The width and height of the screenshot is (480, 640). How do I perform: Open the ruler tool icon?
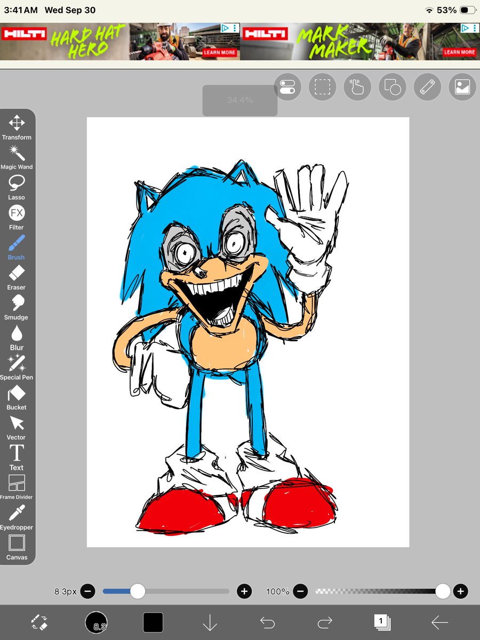click(x=428, y=86)
